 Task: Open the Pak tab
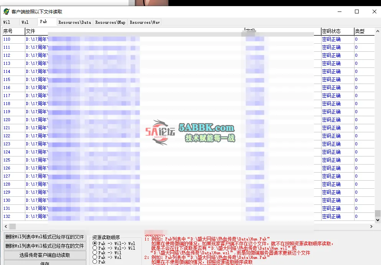[47, 21]
